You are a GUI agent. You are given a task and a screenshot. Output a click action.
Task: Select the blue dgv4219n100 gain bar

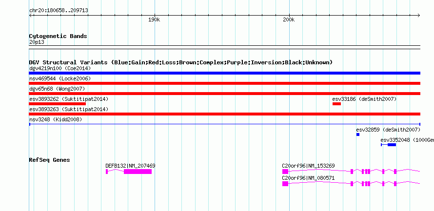click(224, 73)
